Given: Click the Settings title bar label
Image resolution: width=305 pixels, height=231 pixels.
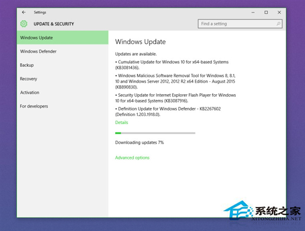Looking at the screenshot, I should click(x=40, y=12).
